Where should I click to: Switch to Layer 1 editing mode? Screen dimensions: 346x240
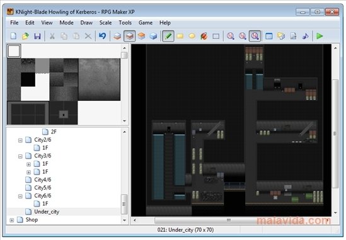[x=117, y=36]
